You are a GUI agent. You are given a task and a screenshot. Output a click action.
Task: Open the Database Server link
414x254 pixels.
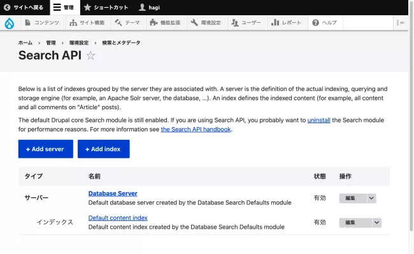[x=113, y=194]
